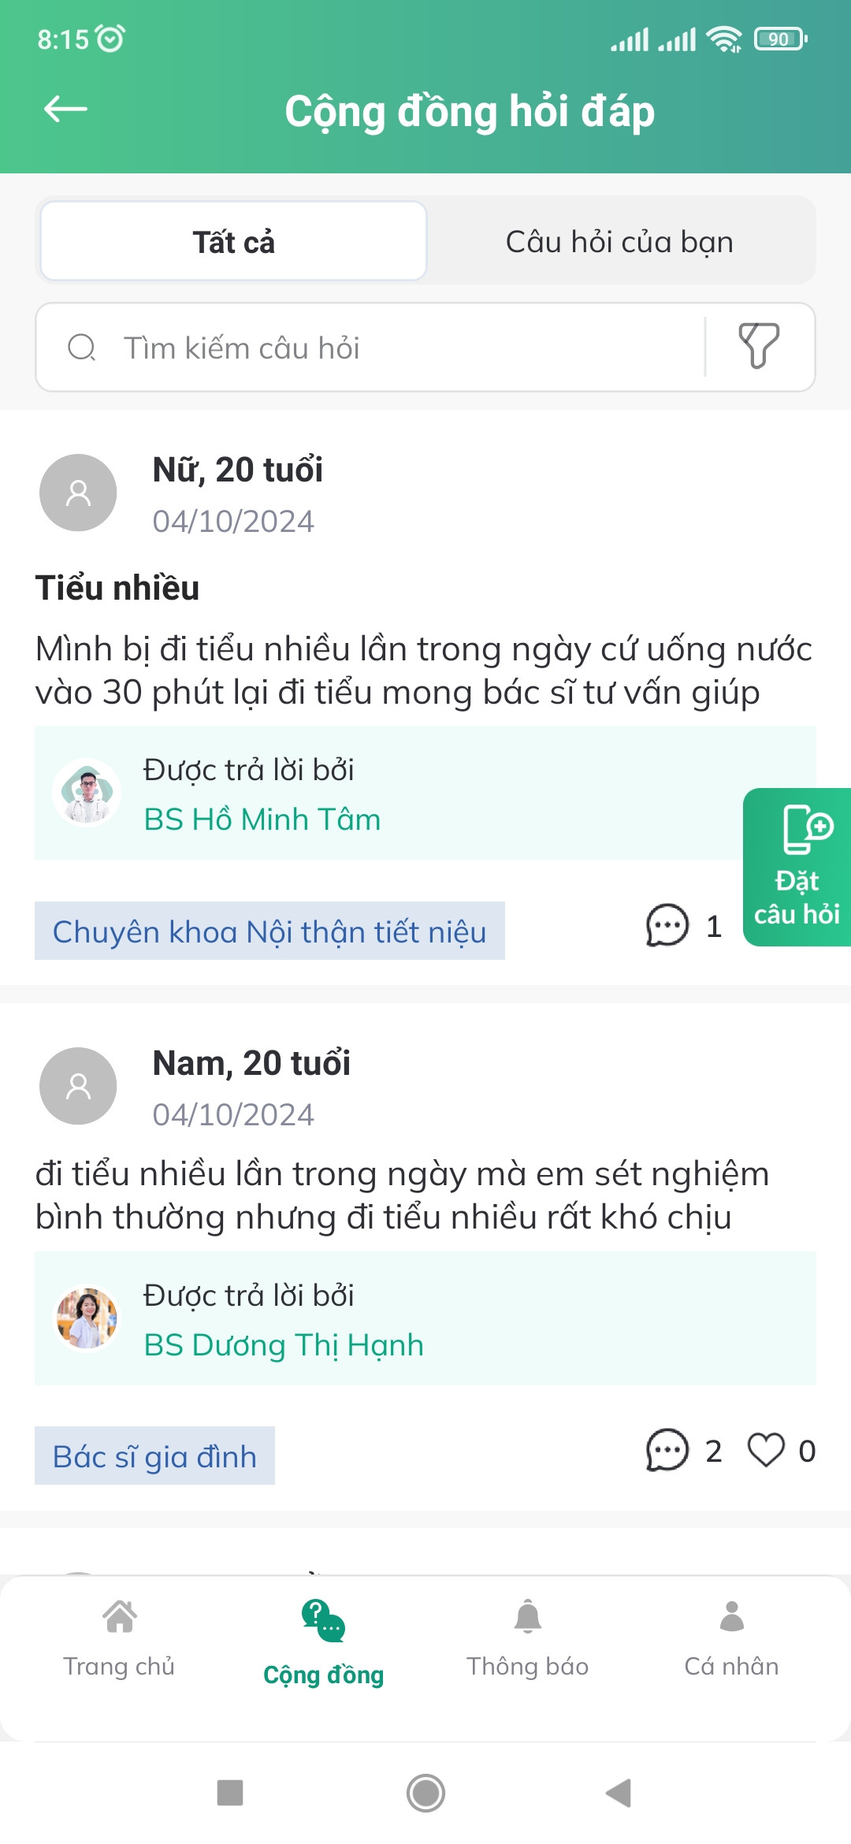Tap the heart icon on second post
The width and height of the screenshot is (851, 1844).
766,1450
